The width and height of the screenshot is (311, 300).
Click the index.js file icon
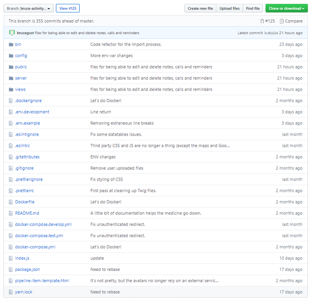coord(11,258)
